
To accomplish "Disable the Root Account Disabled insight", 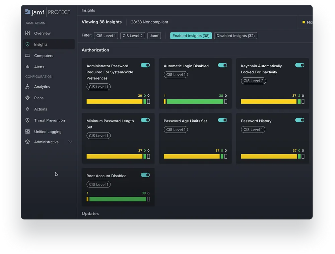I will tap(145, 175).
